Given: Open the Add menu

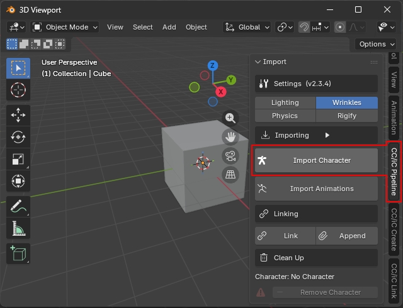Looking at the screenshot, I should click(169, 27).
